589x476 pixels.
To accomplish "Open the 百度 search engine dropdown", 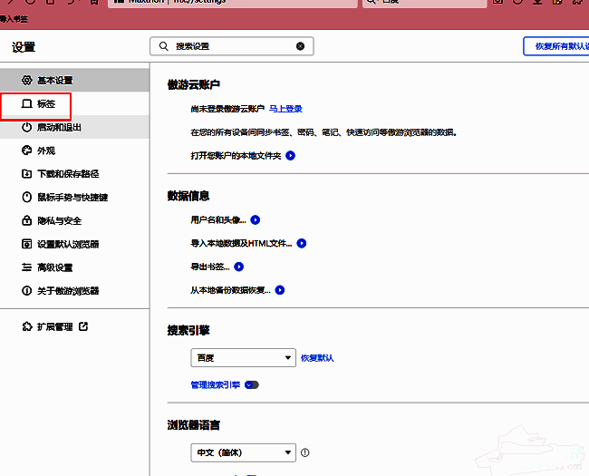I will 244,358.
